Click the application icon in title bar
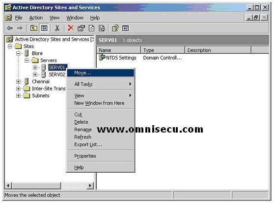The image size is (274, 203). (x=8, y=7)
